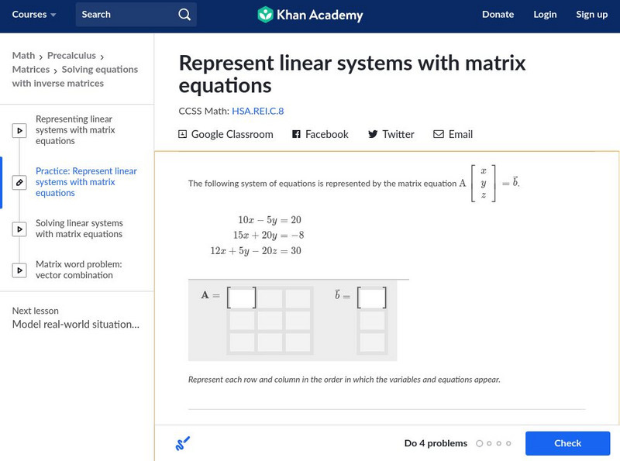This screenshot has width=620, height=461.
Task: Click the Twitter bird icon
Action: 373,134
